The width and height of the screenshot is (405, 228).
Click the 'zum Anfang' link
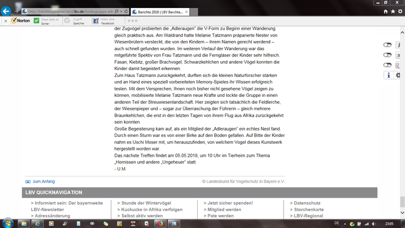tap(44, 181)
